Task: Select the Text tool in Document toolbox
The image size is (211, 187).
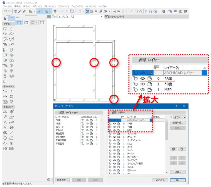Action: tap(5, 122)
